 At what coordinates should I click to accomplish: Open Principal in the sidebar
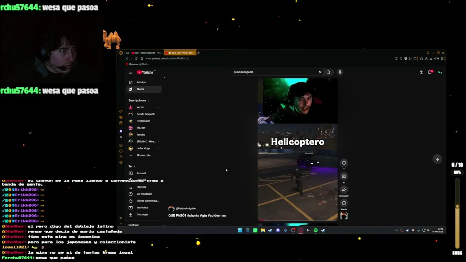click(x=144, y=82)
